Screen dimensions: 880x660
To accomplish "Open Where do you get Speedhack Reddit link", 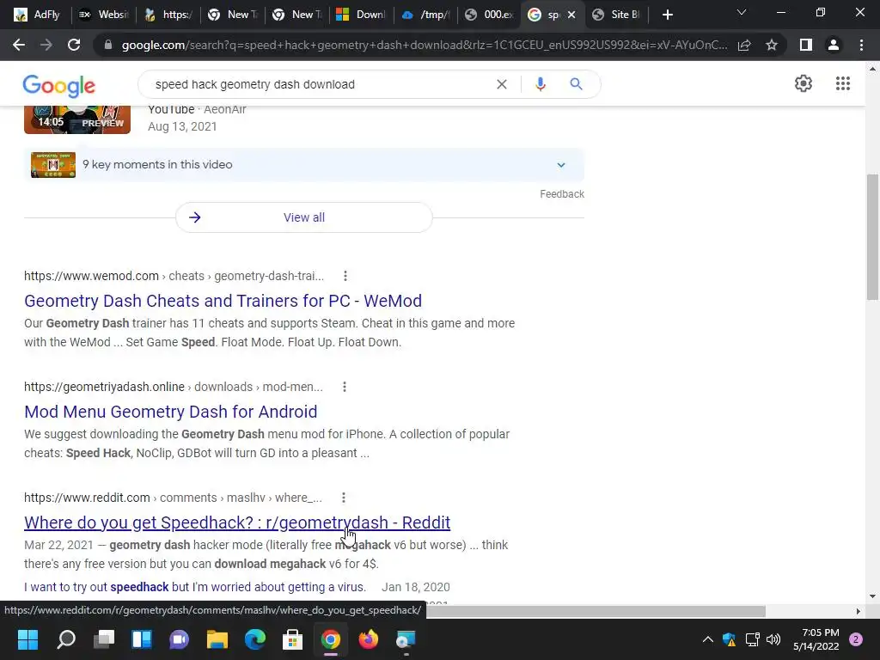I will coord(237,522).
